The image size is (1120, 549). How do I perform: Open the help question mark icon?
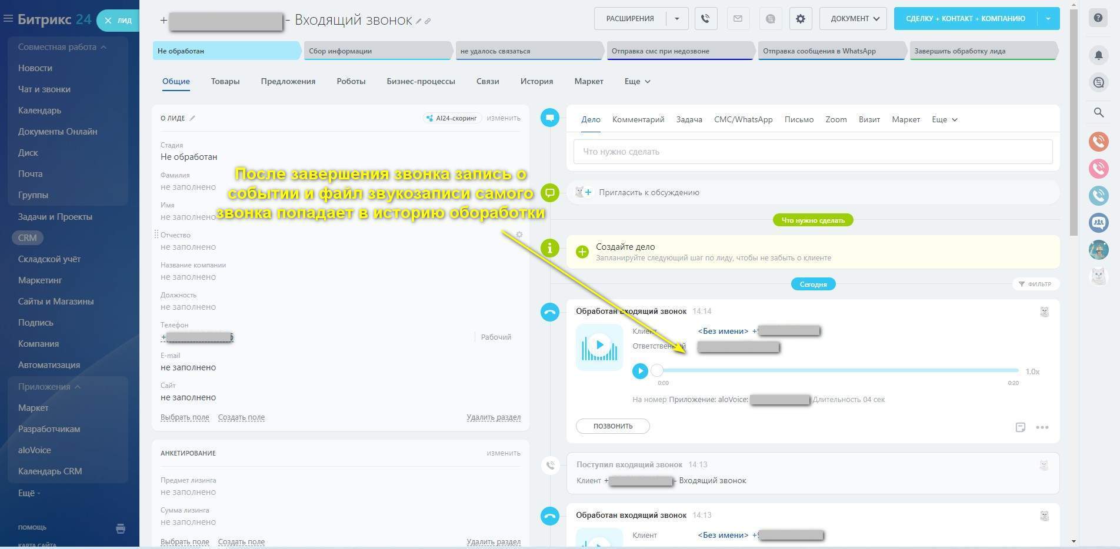click(x=1098, y=18)
